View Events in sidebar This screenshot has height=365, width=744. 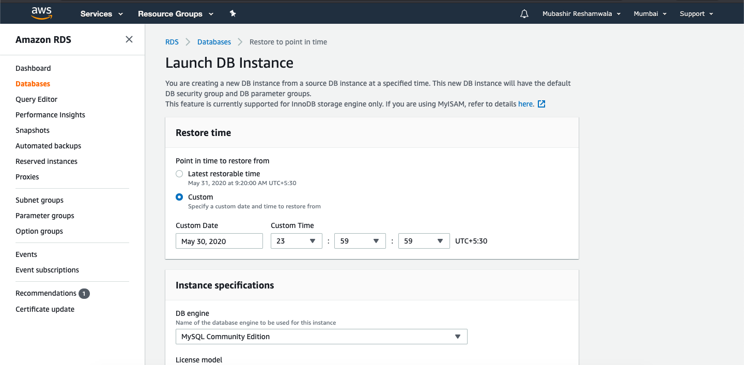[x=26, y=254]
